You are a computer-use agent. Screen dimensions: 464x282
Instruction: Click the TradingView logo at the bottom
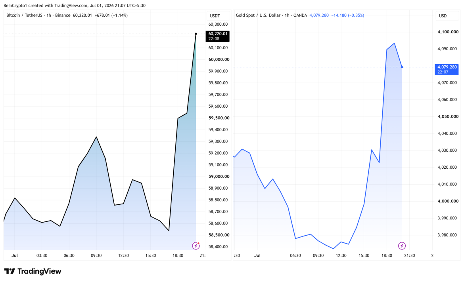pyautogui.click(x=33, y=271)
